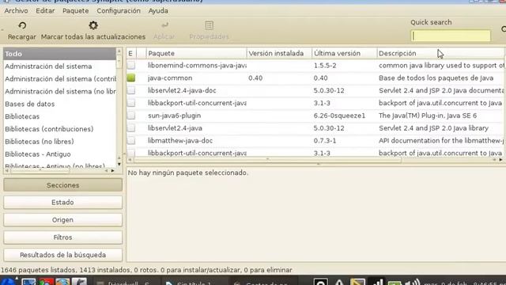Screen dimensions: 506x285
Task: Click the greyed Aplicar toolbar icon
Action: [164, 25]
